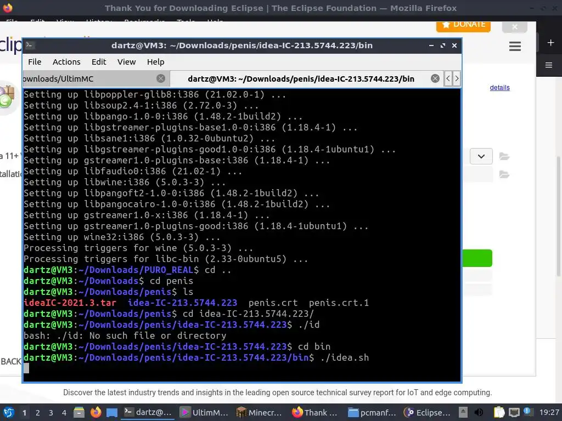
Task: Click the show desktop icon in panel
Action: point(112,412)
